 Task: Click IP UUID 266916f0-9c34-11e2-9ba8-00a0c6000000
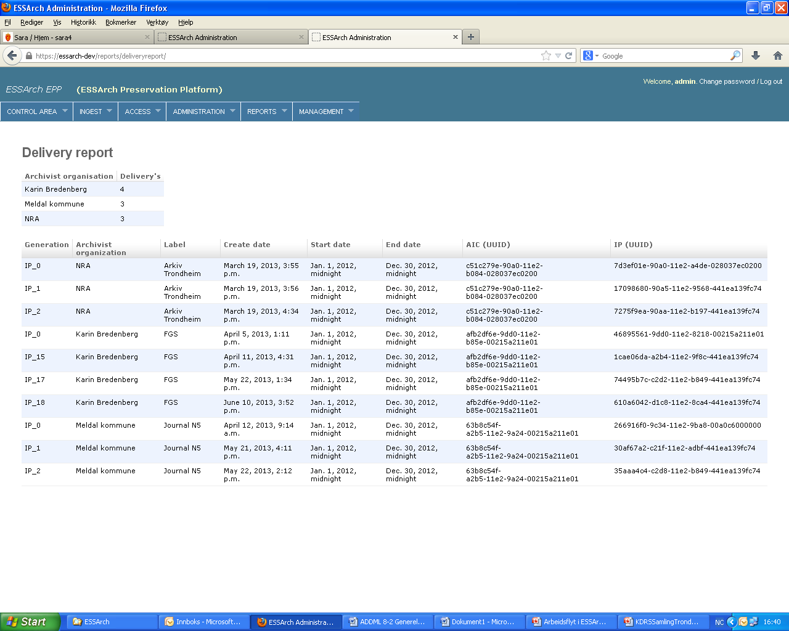coord(687,425)
